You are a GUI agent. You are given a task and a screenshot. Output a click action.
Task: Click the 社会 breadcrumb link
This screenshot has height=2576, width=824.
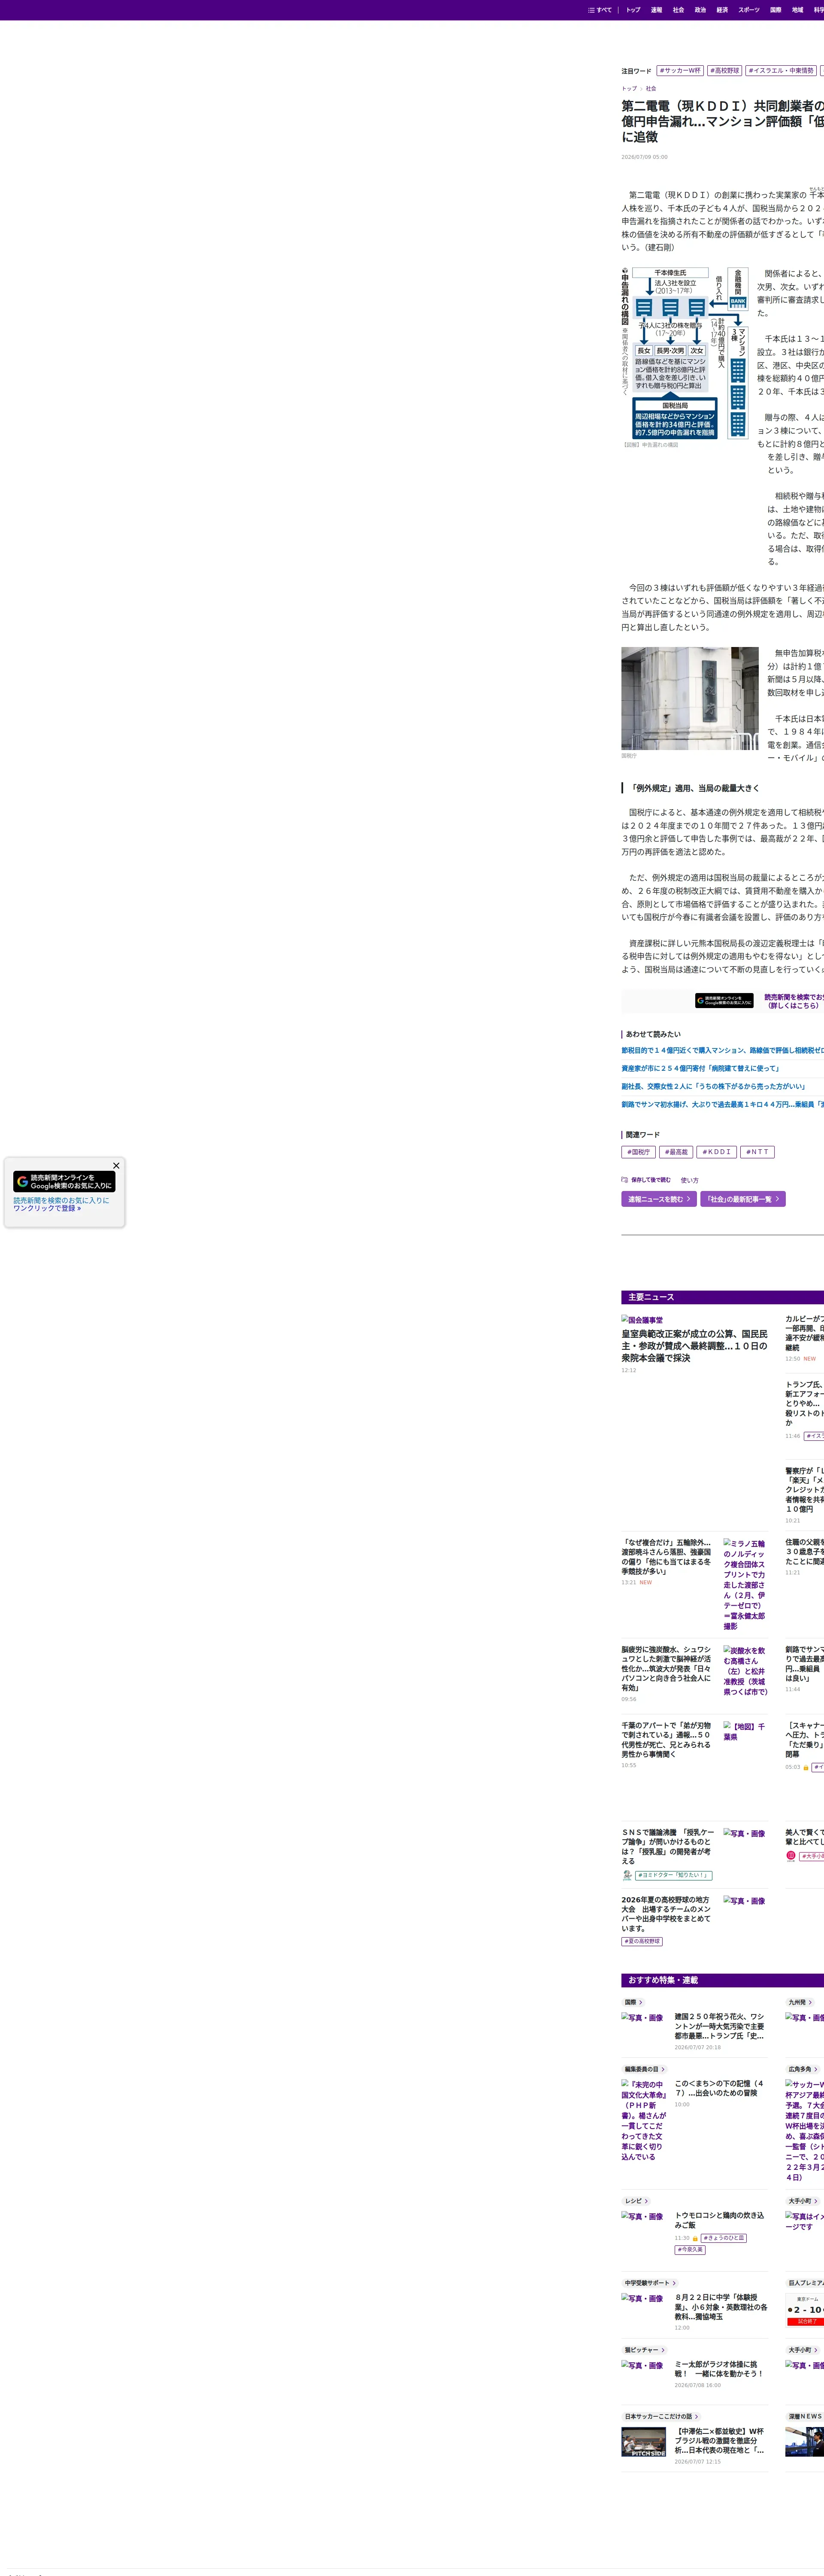coord(651,89)
